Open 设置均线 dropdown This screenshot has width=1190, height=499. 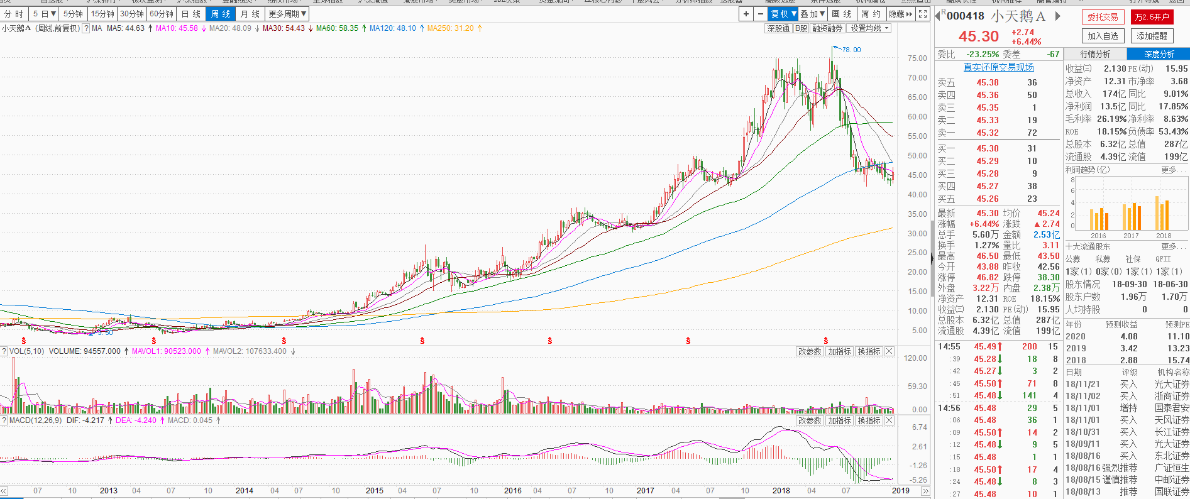(870, 28)
